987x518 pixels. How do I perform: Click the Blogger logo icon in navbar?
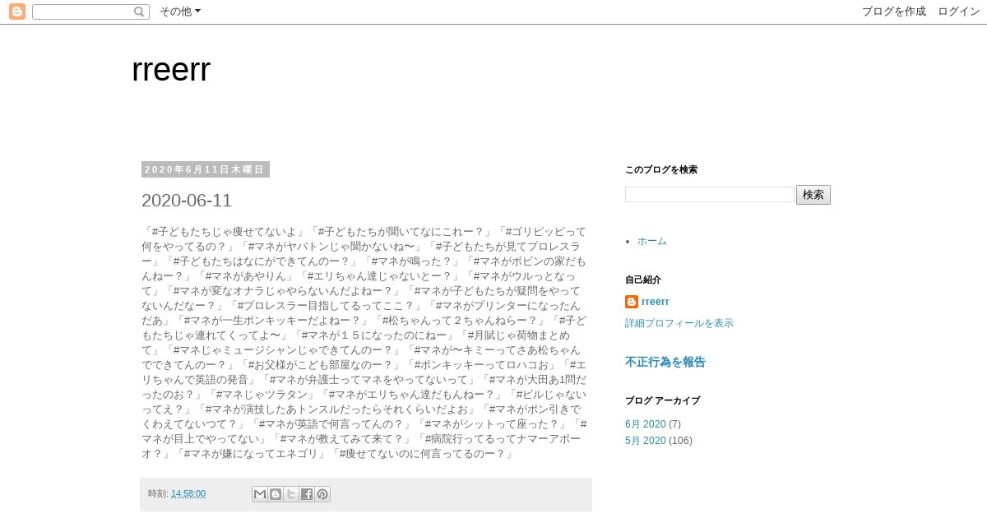point(16,12)
